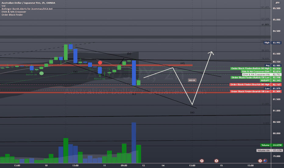
Task: Click date 14 on the time axis
Action: (163, 166)
